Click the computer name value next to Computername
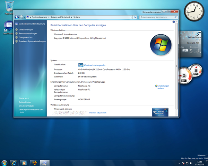The width and height of the screenshot is (208, 166). pos(84,86)
